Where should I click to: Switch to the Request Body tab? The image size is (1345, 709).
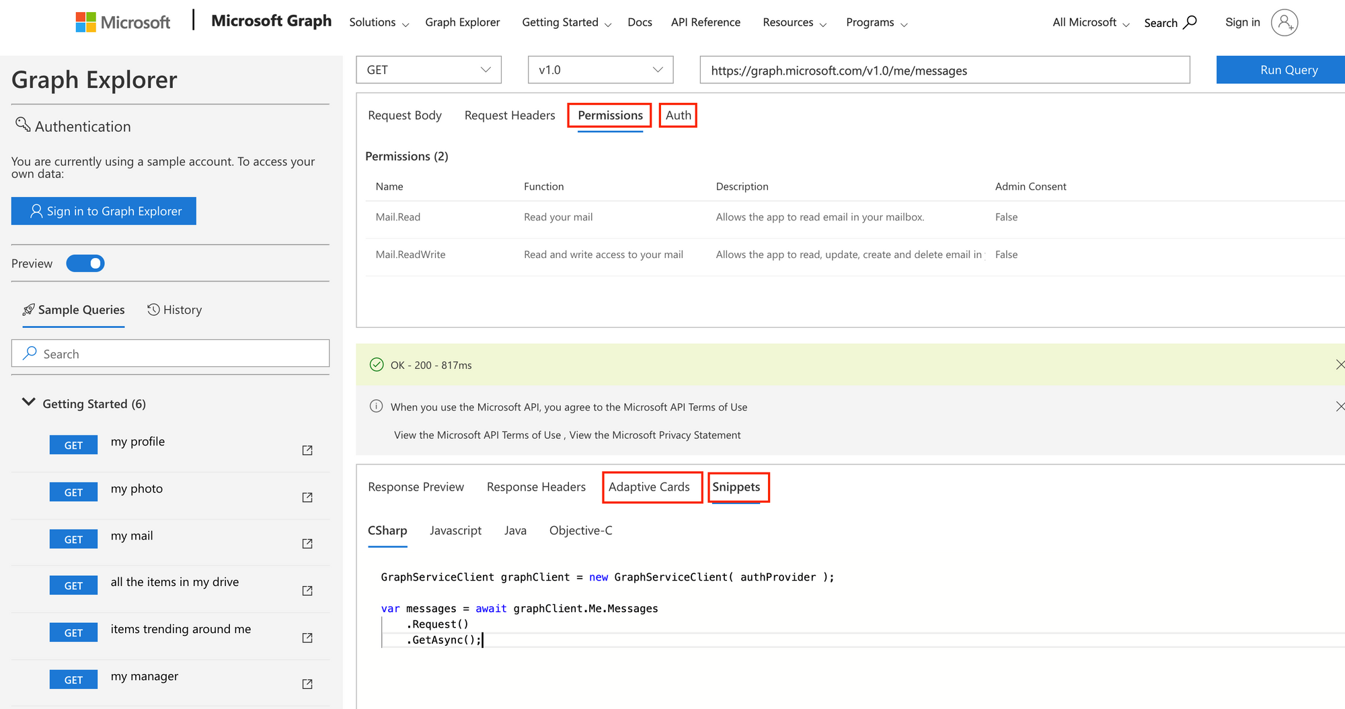point(405,115)
